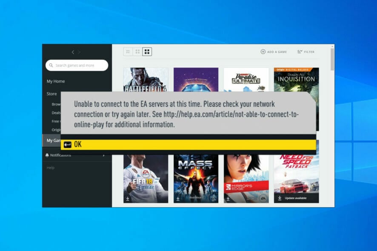Open the Deals store submenu item
This screenshot has width=377, height=251.
coord(56,113)
